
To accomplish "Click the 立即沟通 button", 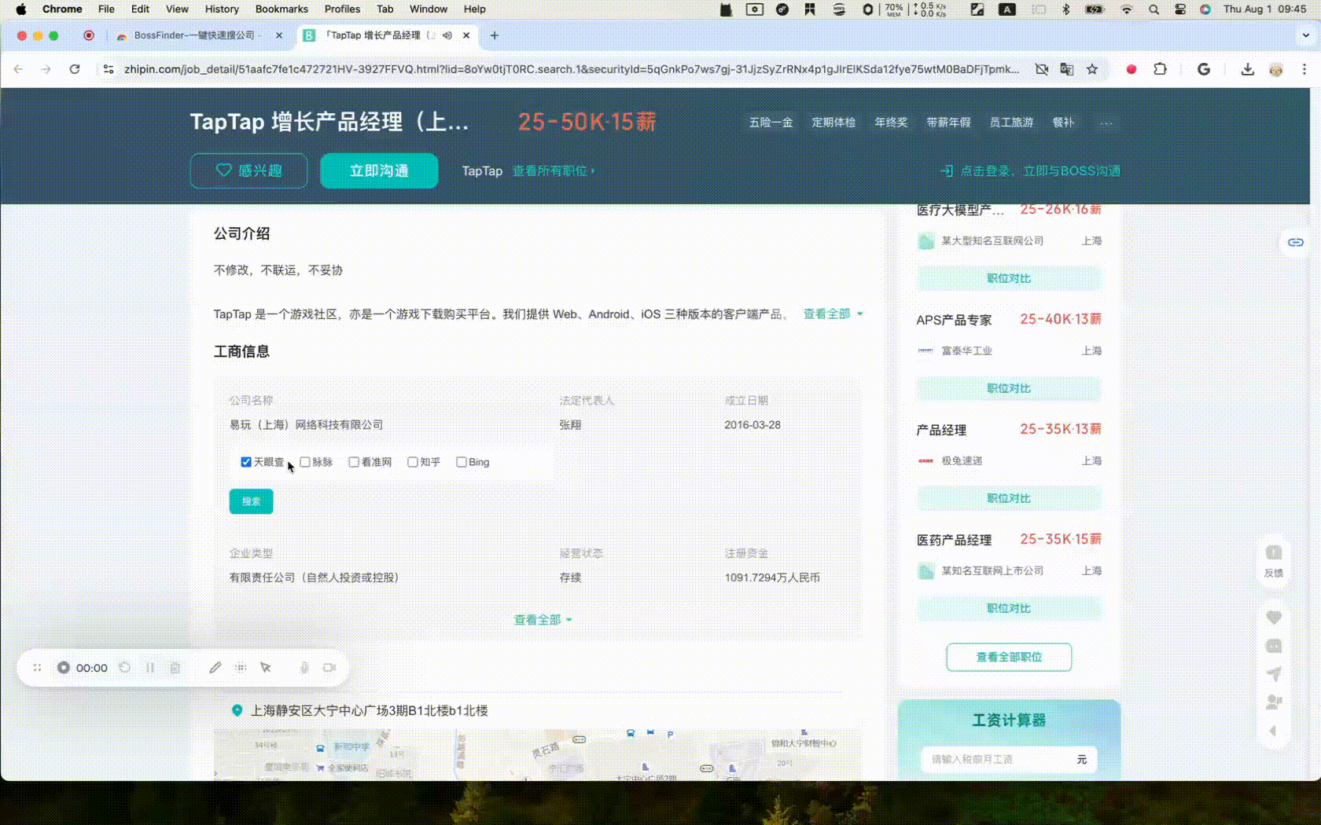I will (379, 170).
